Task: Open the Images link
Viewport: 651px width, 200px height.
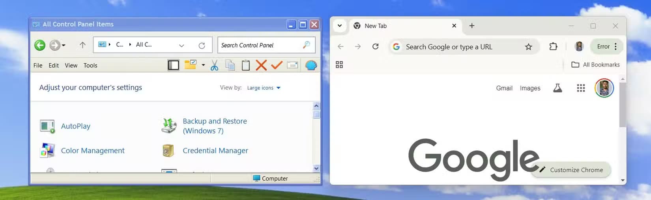Action: click(x=530, y=88)
